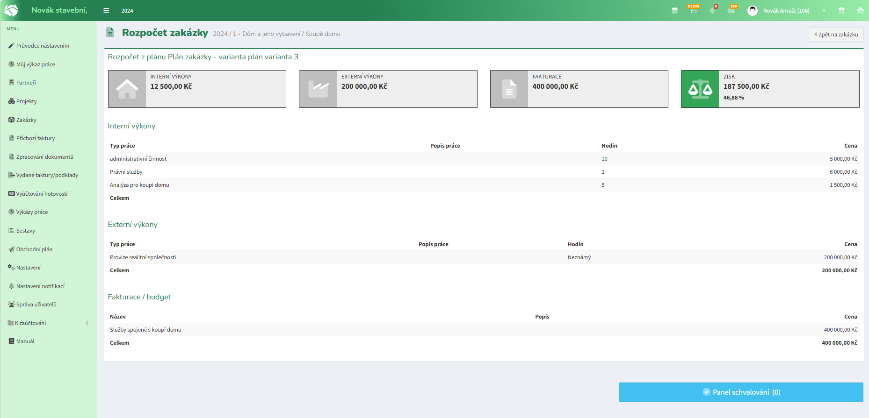Click the document icon on Fakturace card
The height and width of the screenshot is (418, 869).
pyautogui.click(x=509, y=89)
